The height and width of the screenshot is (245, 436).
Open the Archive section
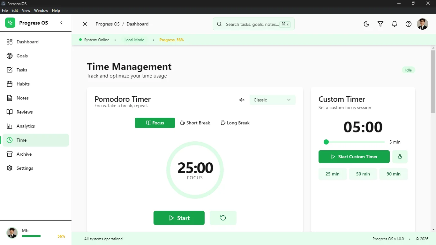pyautogui.click(x=36, y=154)
